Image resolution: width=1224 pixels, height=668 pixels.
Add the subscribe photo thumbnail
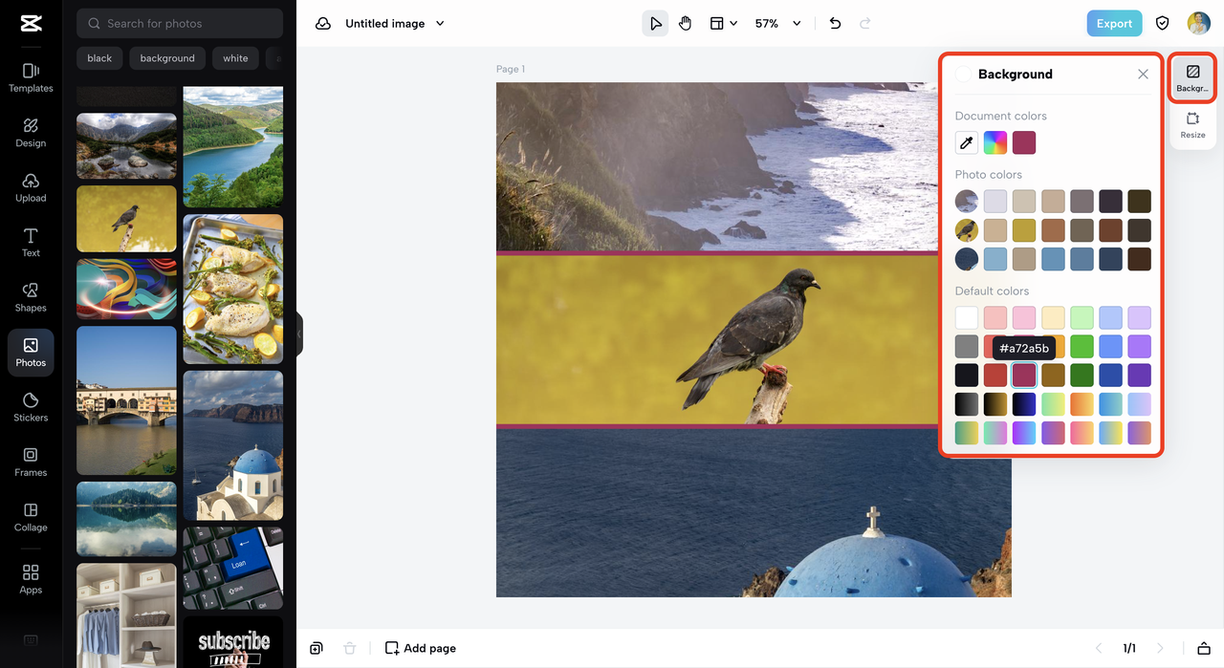(233, 641)
